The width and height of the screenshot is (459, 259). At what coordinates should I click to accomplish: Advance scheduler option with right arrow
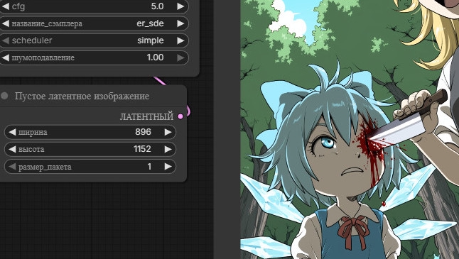(x=180, y=40)
